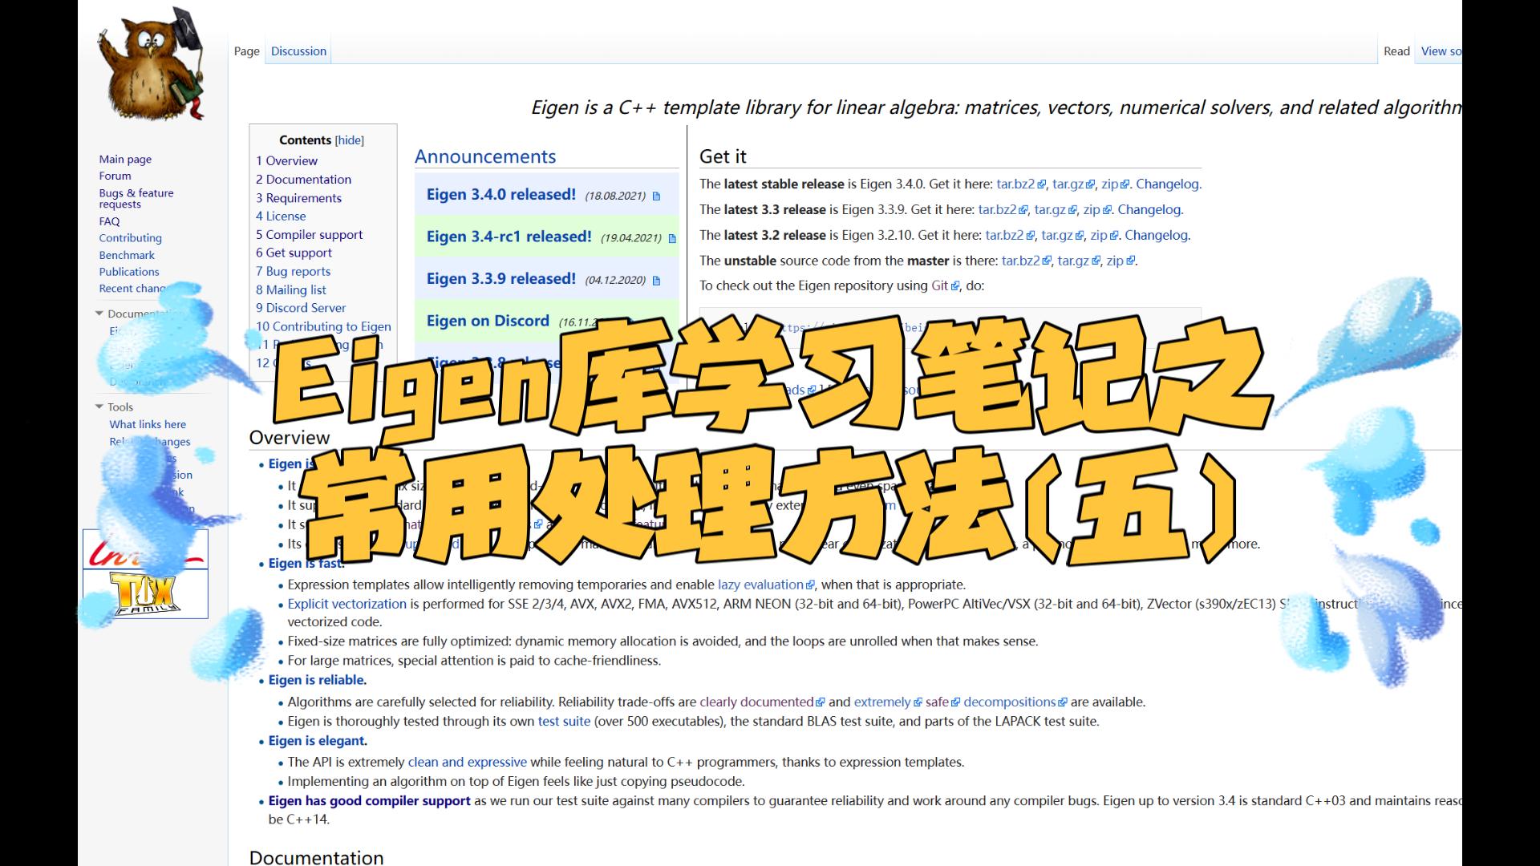Image resolution: width=1540 pixels, height=866 pixels.
Task: Click the external link icon after clearly documented
Action: point(821,702)
